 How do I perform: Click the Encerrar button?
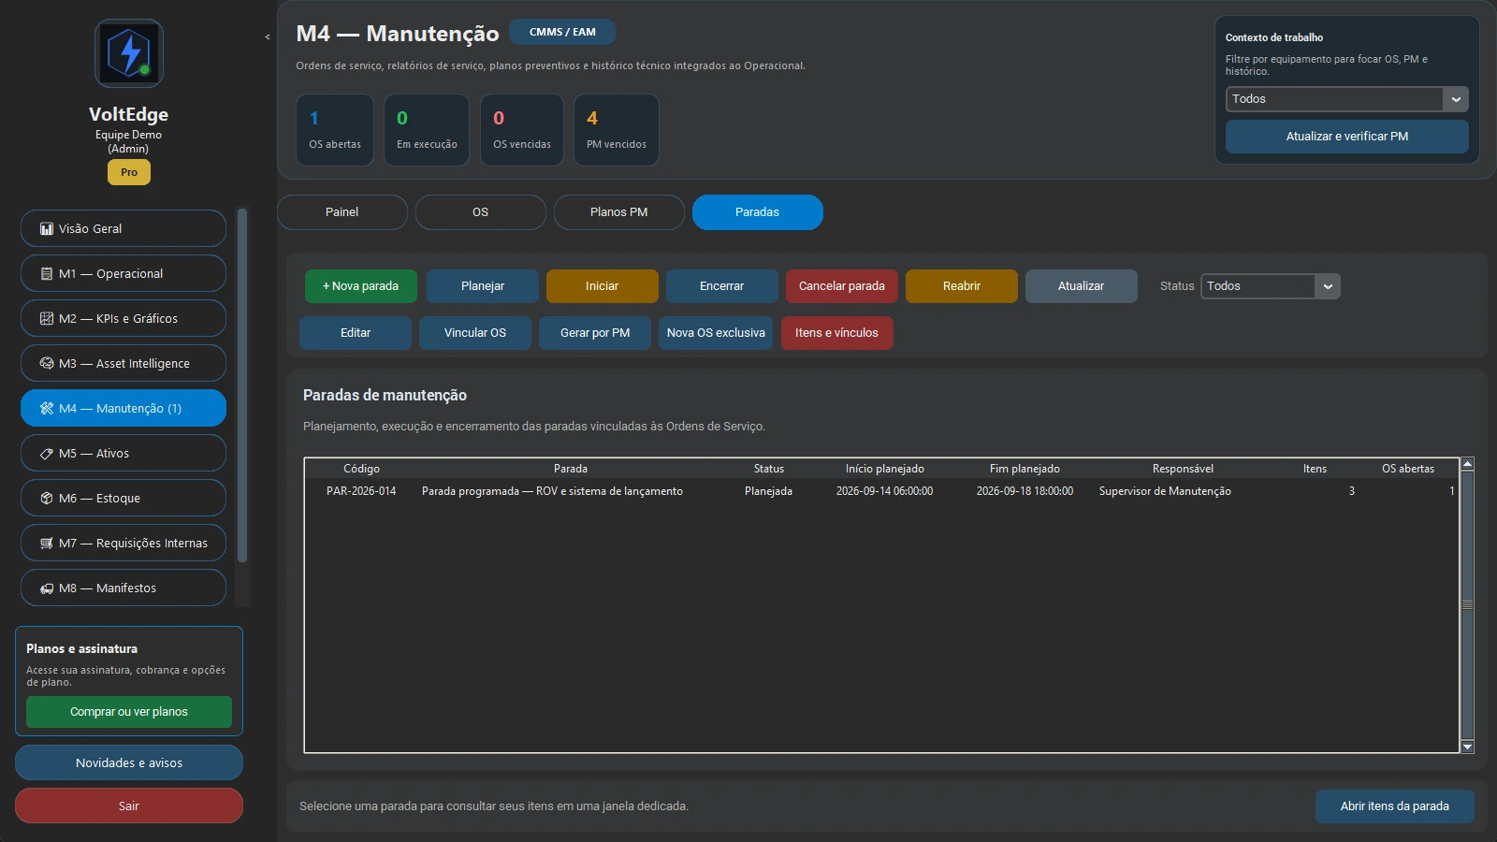(722, 286)
